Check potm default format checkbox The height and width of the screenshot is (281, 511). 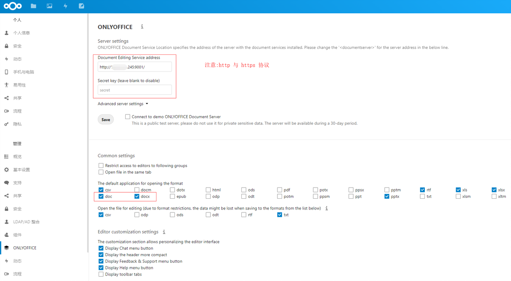point(280,196)
